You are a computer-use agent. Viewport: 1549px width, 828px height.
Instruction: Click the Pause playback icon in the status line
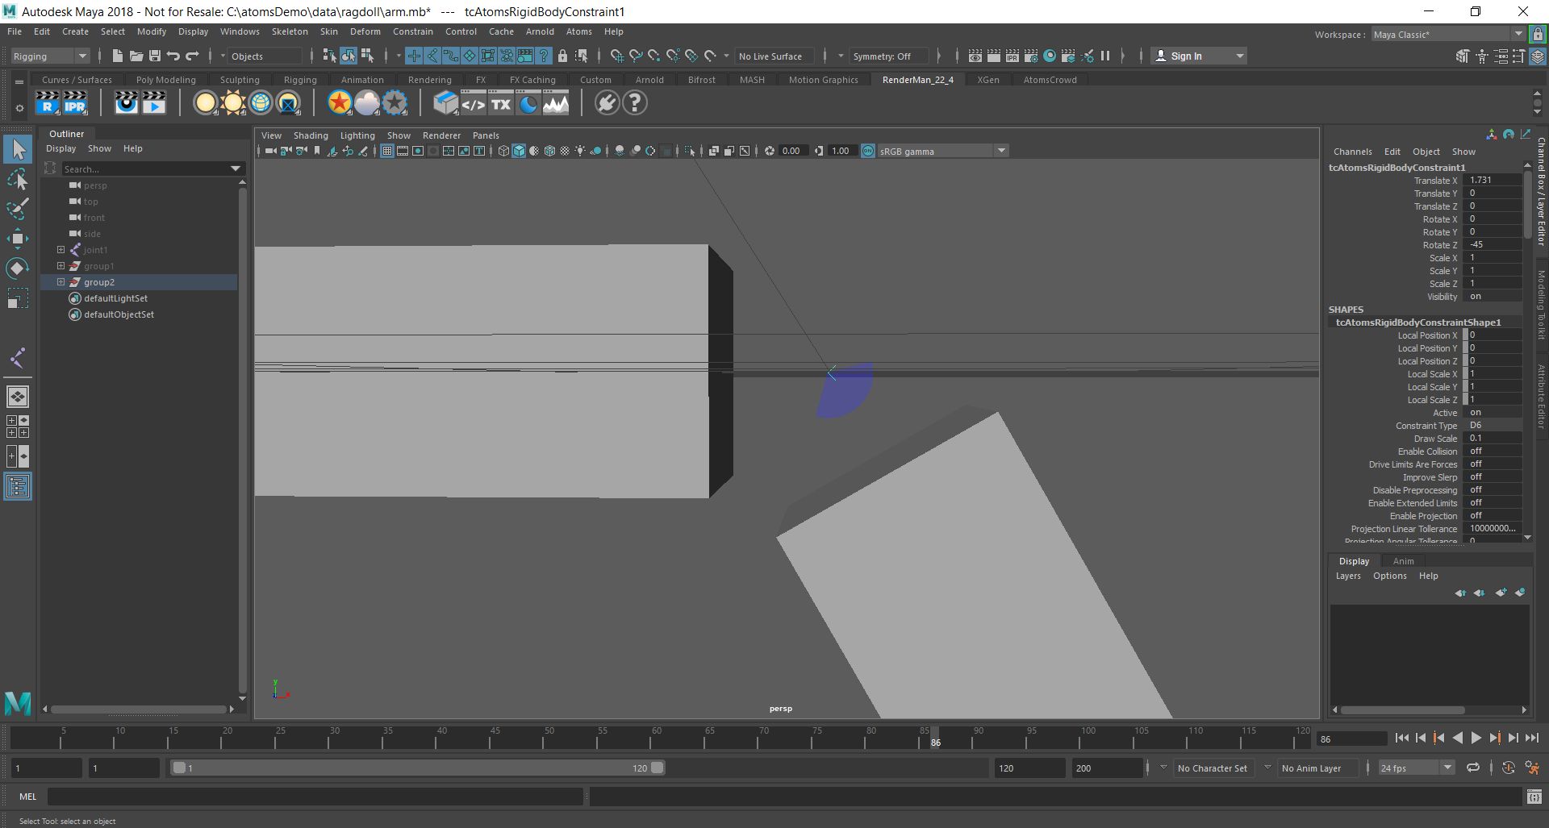coord(1105,56)
